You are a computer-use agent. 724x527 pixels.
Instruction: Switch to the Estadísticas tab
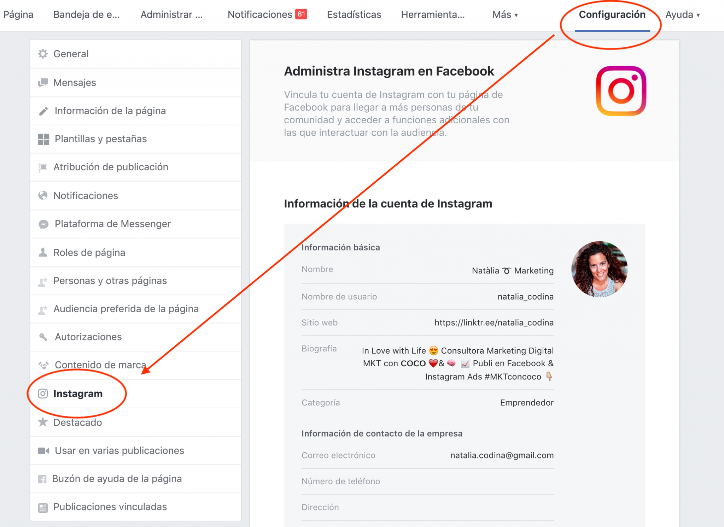point(354,15)
